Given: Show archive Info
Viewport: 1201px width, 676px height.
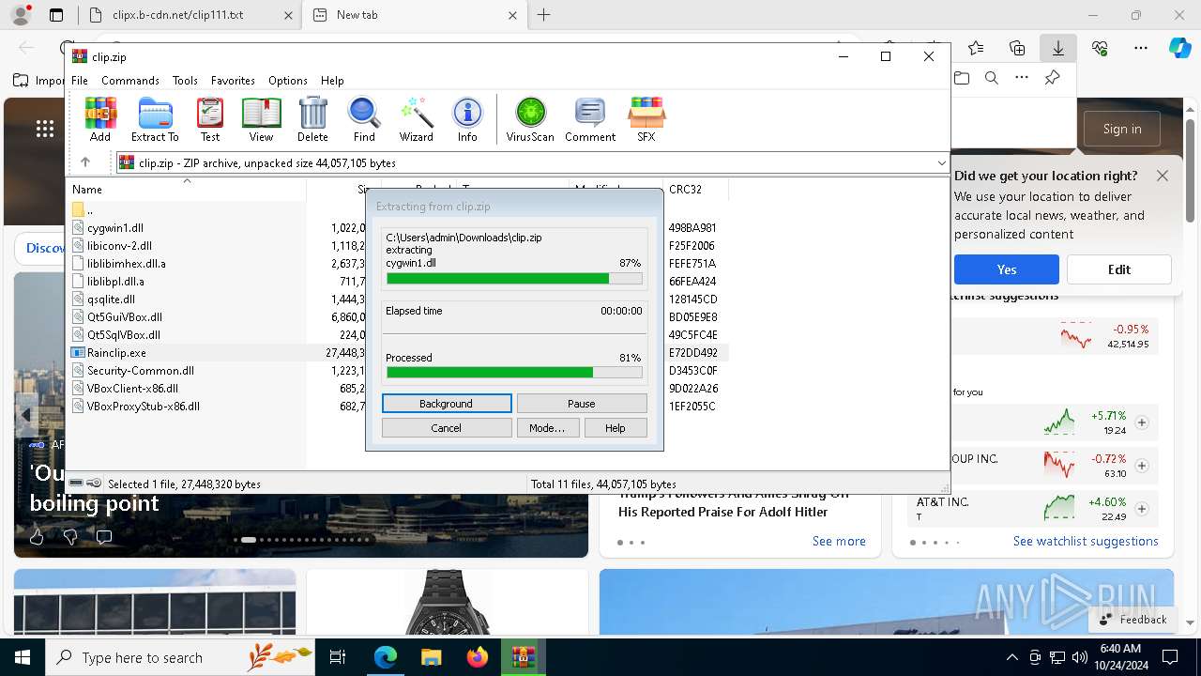Looking at the screenshot, I should (x=467, y=119).
